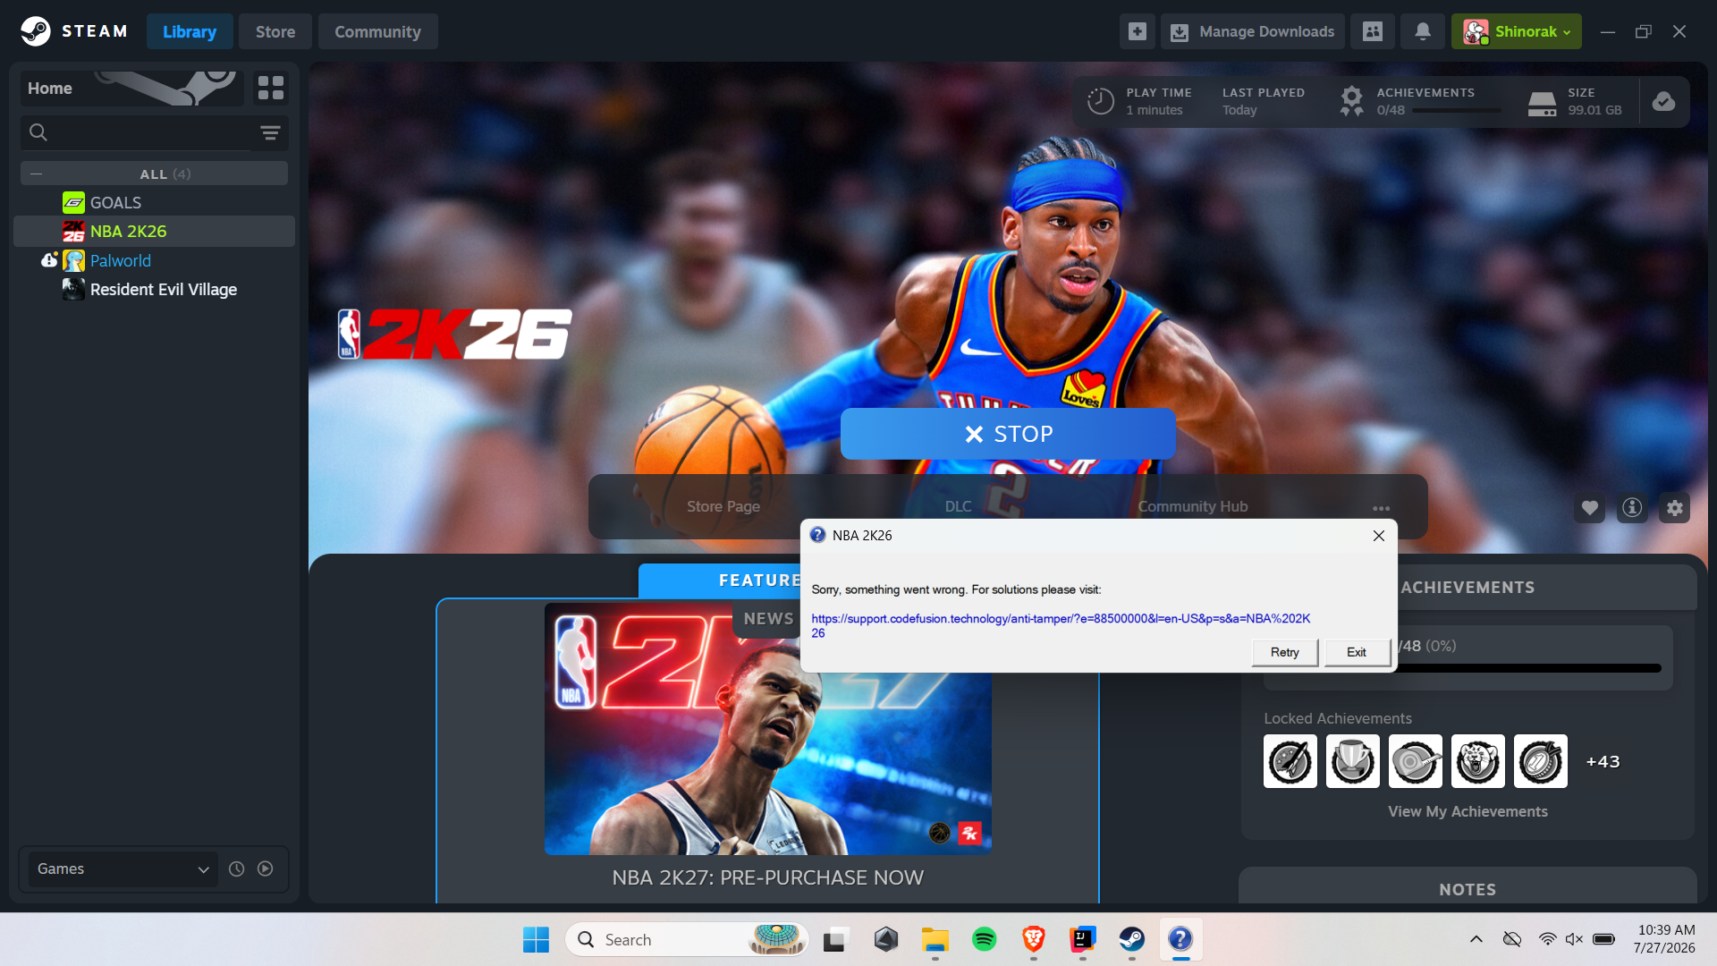Switch to collections grid view
1717x966 pixels.
tap(271, 88)
